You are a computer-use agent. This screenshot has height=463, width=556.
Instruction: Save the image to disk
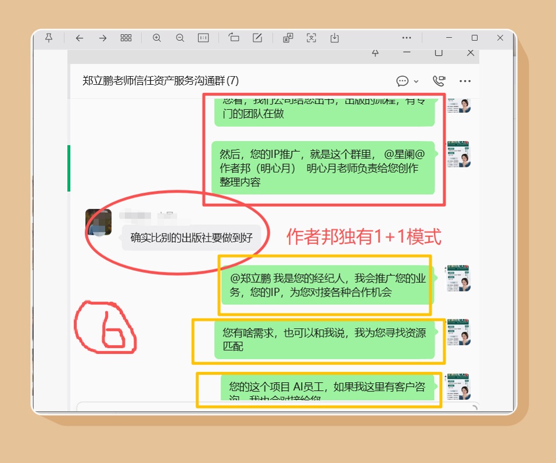(335, 38)
